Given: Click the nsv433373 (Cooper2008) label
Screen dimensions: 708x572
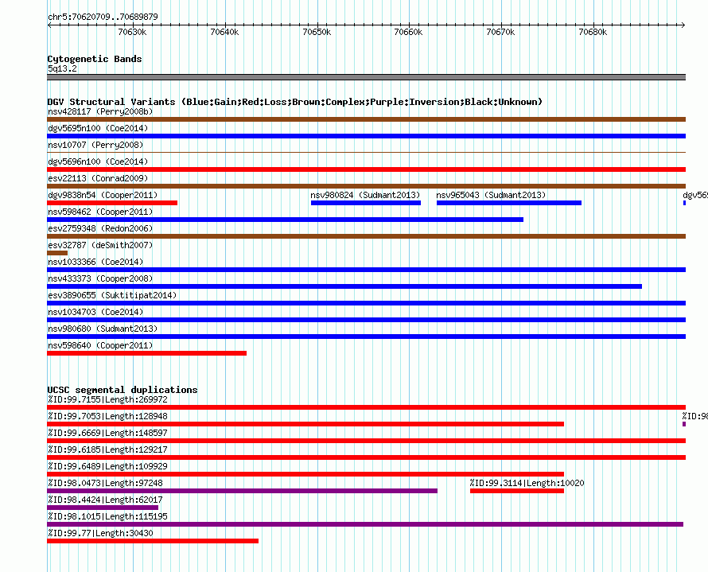Looking at the screenshot, I should (x=100, y=278).
